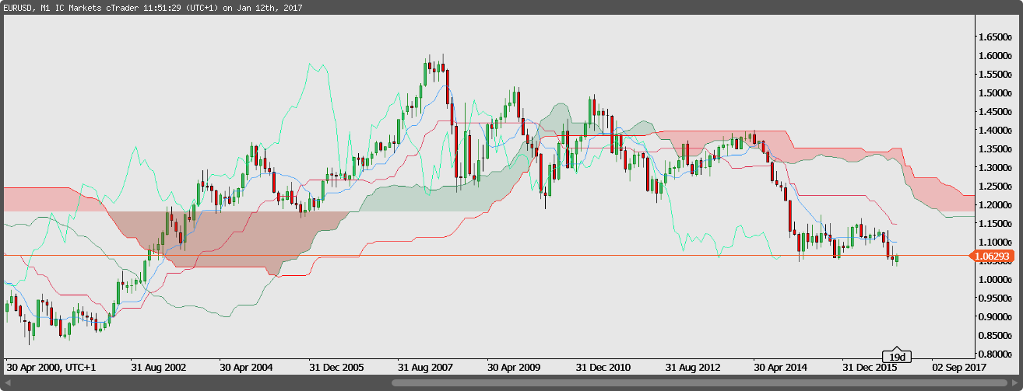This screenshot has width=1023, height=391.
Task: Click the 0.80000 price axis label
Action: click(997, 354)
